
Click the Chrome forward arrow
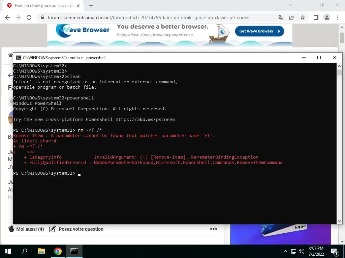pos(18,17)
